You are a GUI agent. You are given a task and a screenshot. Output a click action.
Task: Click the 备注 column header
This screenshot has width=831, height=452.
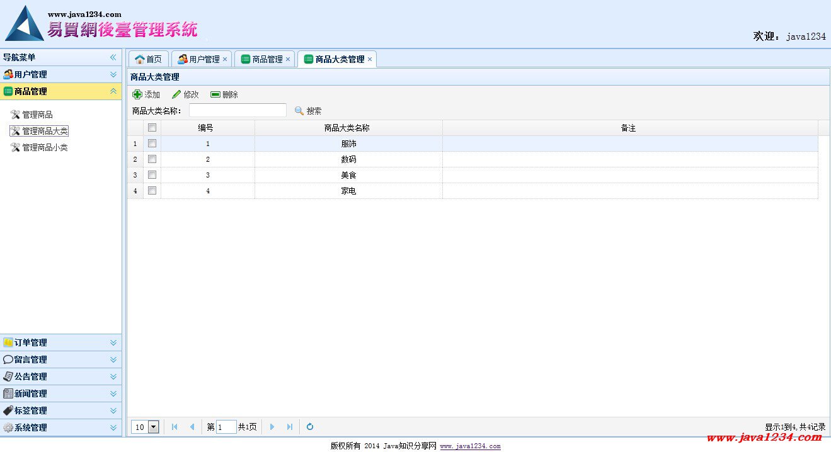point(630,128)
